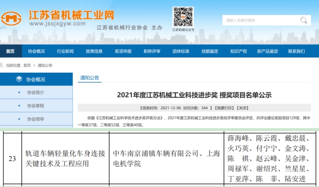Image resolution: width=319 pixels, height=187 pixels.
Task: Navigate to 职称评审 section
Action: (152, 51)
